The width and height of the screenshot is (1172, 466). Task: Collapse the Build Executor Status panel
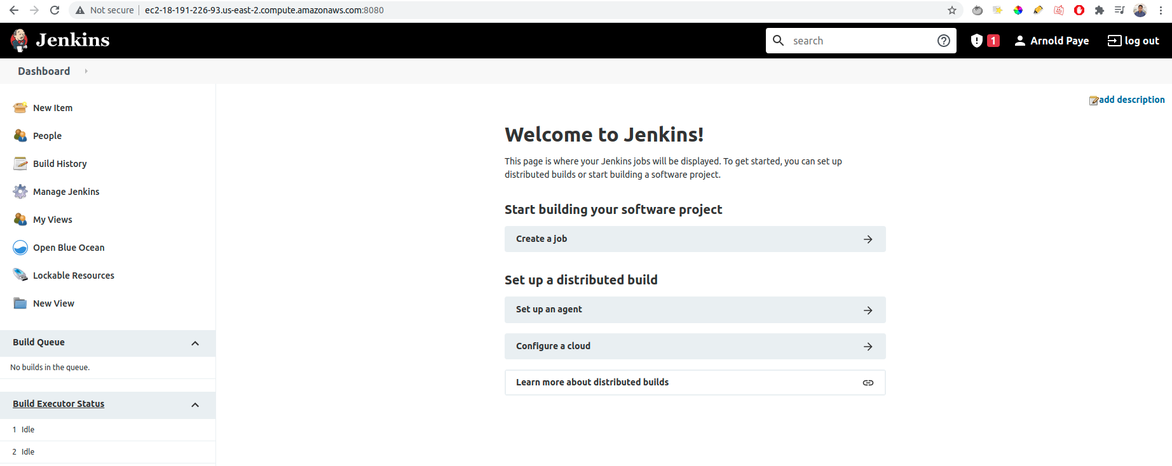(x=195, y=405)
